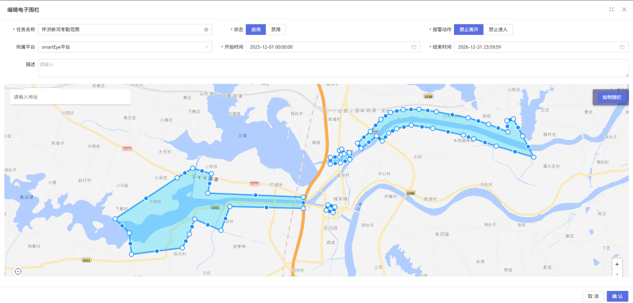Click the end time calendar icon
633x303 pixels.
(622, 47)
